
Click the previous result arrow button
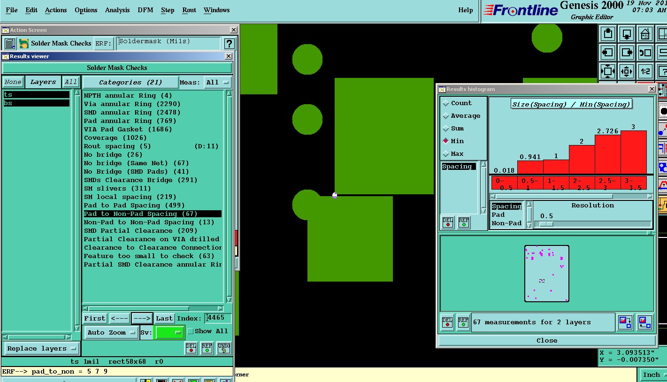[119, 319]
